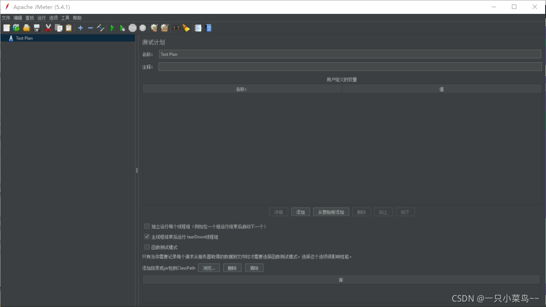This screenshot has height=307, width=546.
Task: Click the 从剪贴板添加 button
Action: click(x=331, y=212)
